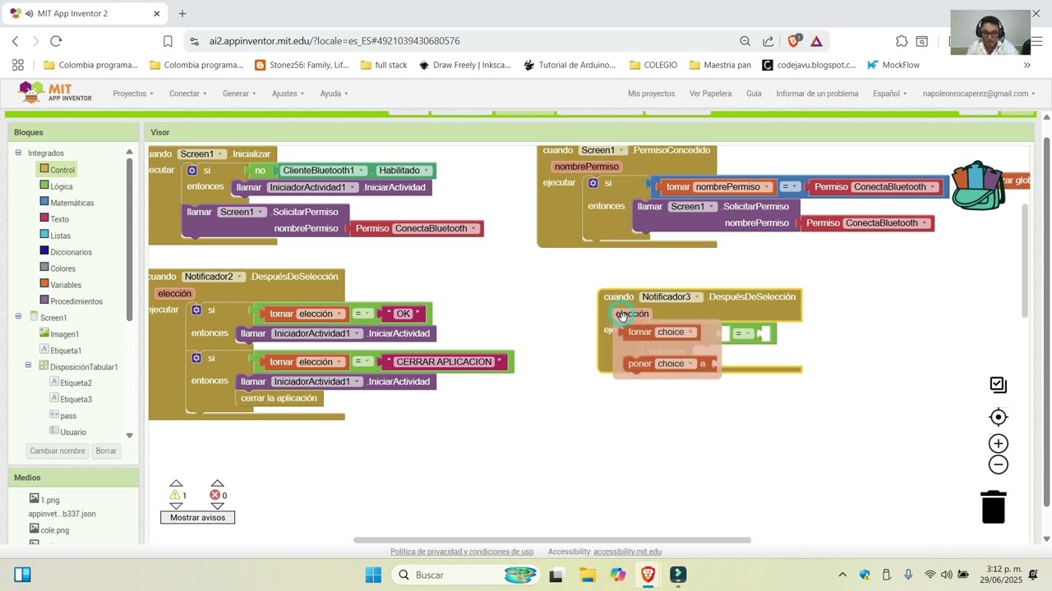Reload the browser page
Image resolution: width=1052 pixels, height=591 pixels.
(56, 41)
